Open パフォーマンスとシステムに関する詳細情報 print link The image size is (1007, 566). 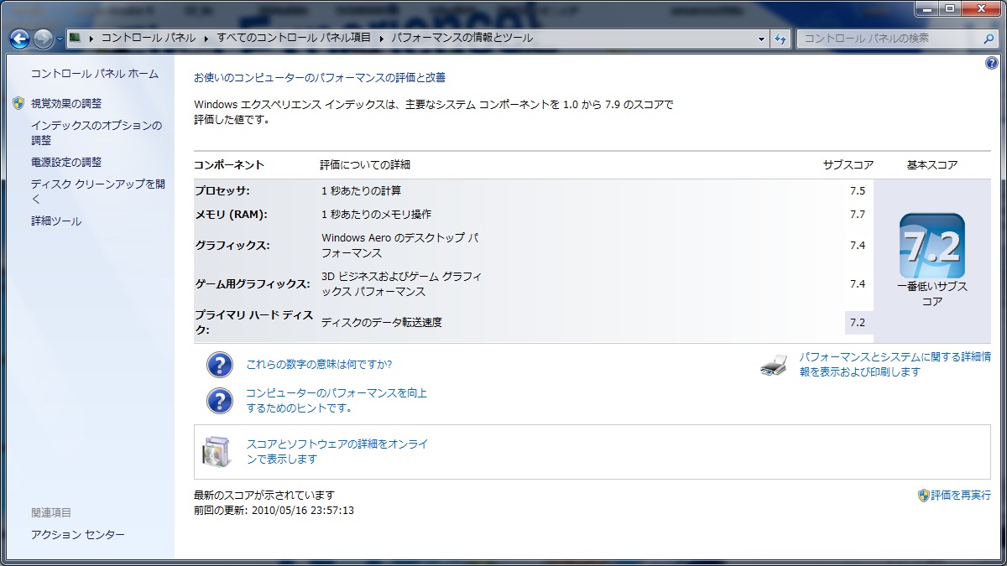(895, 365)
